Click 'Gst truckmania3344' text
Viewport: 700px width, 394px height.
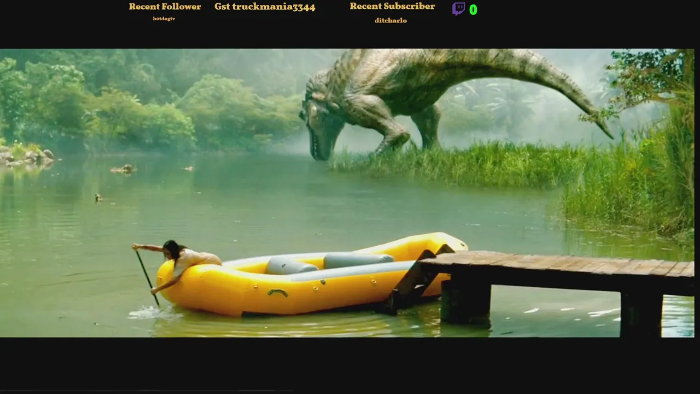pyautogui.click(x=265, y=7)
